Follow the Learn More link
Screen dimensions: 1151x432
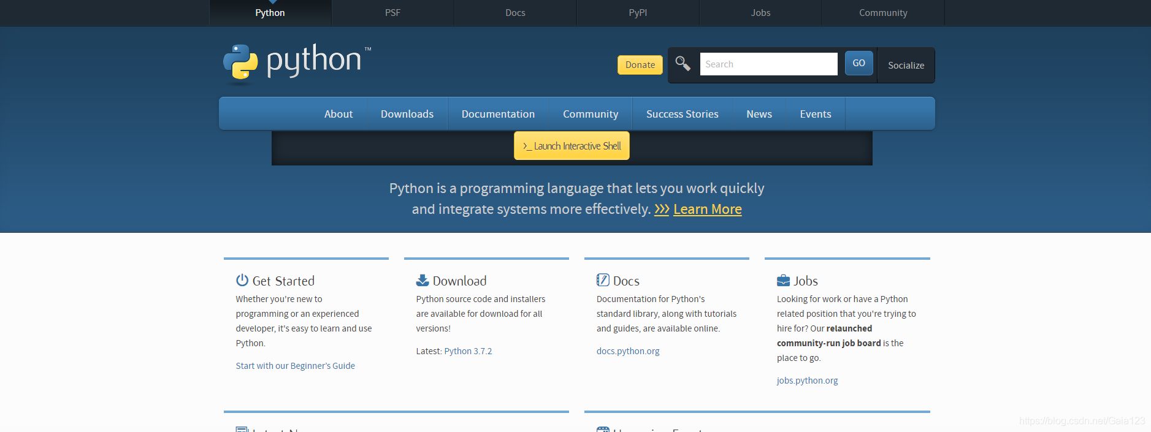point(708,210)
